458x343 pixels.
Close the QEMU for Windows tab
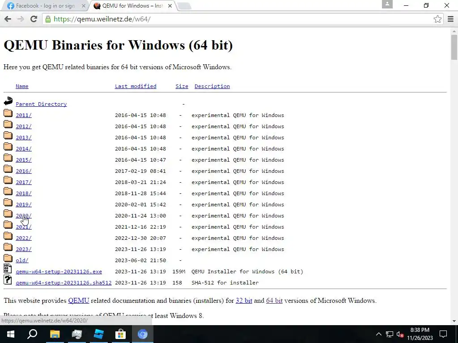[170, 6]
